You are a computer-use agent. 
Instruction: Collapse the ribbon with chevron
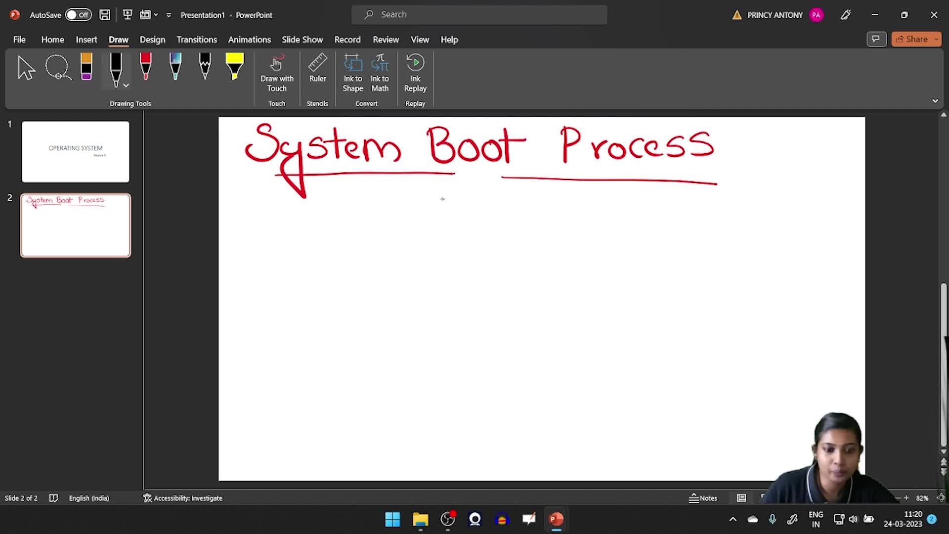(935, 101)
